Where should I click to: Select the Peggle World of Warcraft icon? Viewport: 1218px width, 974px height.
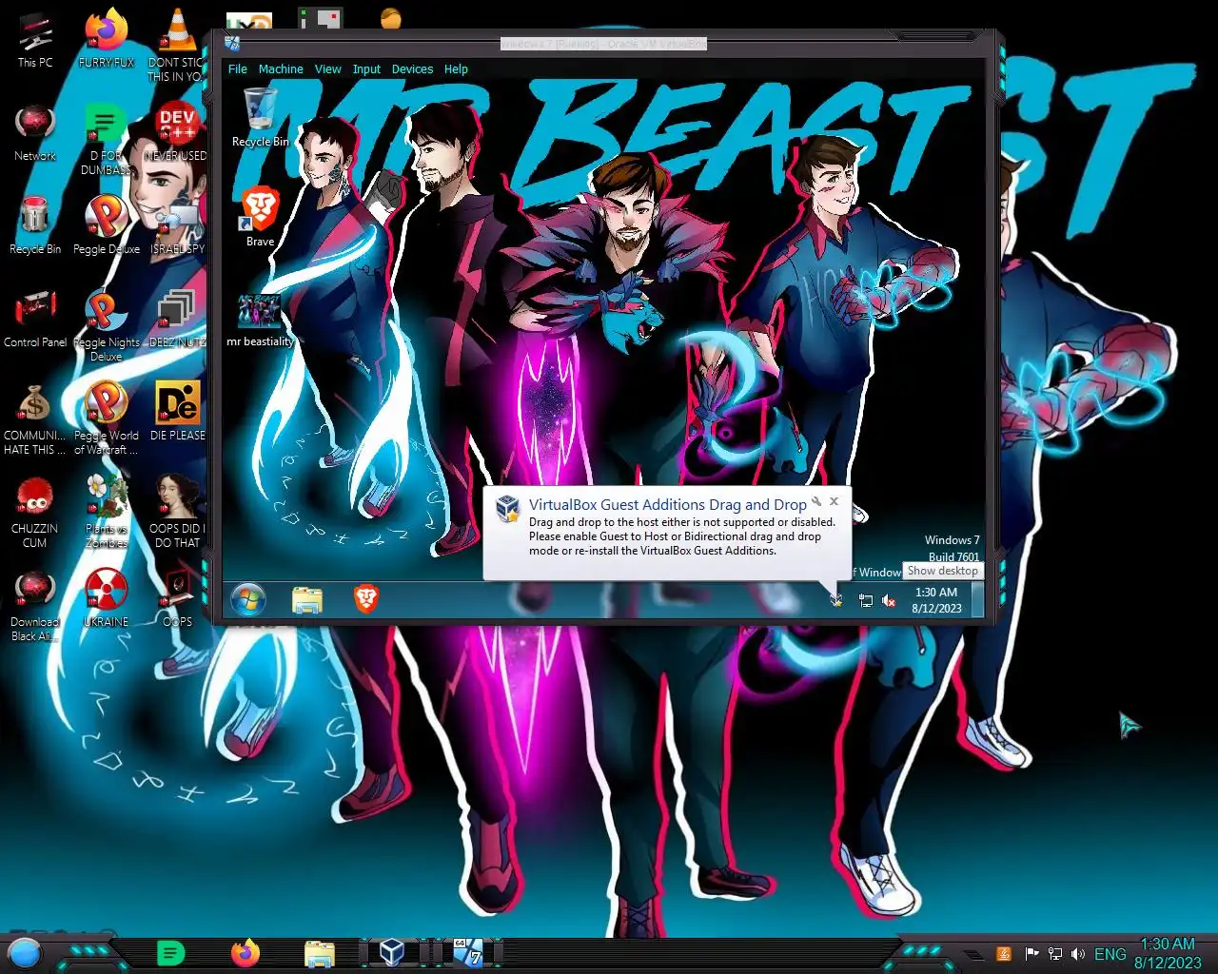pos(106,419)
